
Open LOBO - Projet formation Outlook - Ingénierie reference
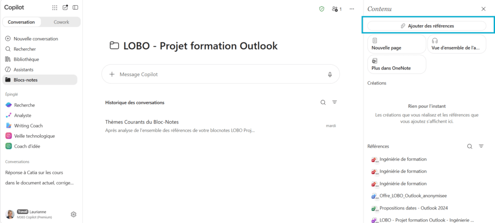[x=427, y=220]
